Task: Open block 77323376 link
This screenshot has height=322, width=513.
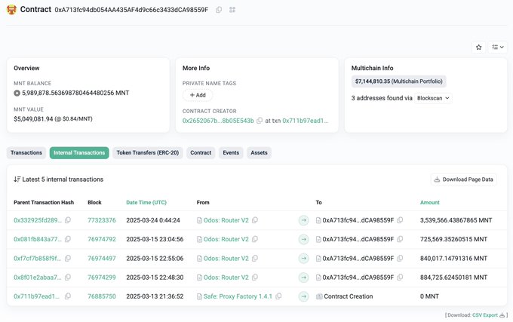Action: 102,220
